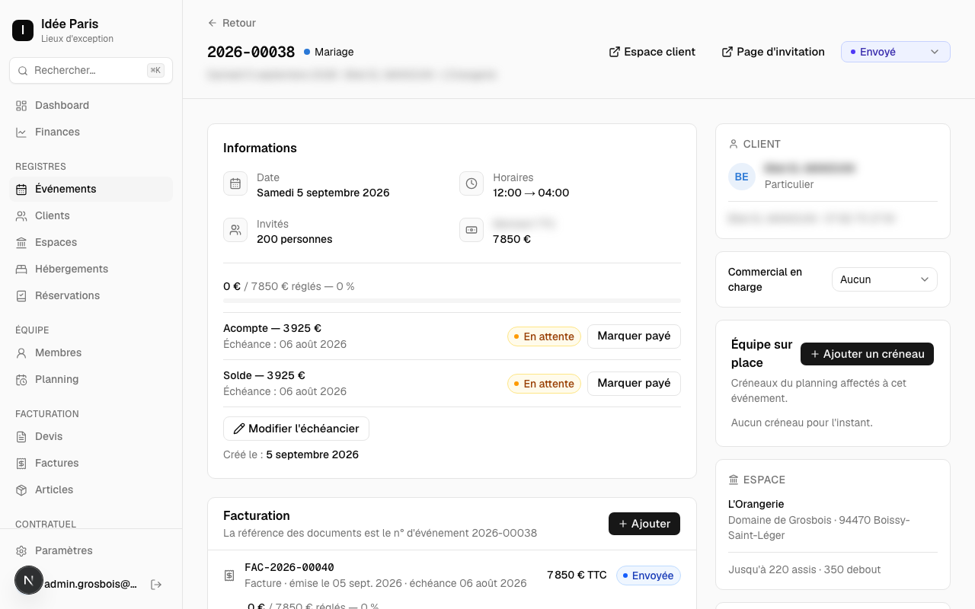Open the Dashboard icon in sidebar
The height and width of the screenshot is (609, 975).
[x=21, y=105]
